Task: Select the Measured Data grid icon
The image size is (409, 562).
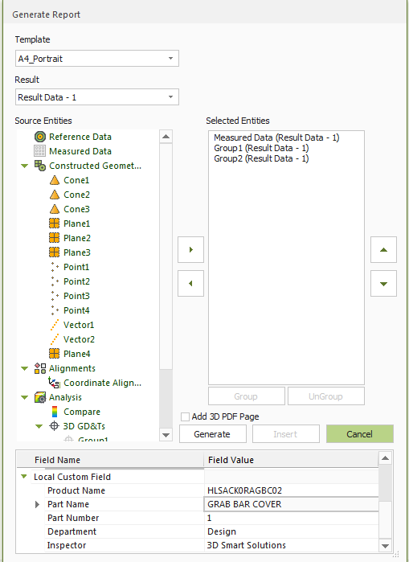Action: pos(39,151)
